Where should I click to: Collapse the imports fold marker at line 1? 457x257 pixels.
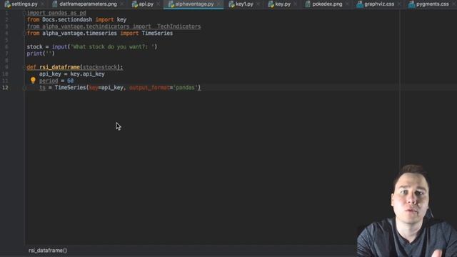(24, 13)
